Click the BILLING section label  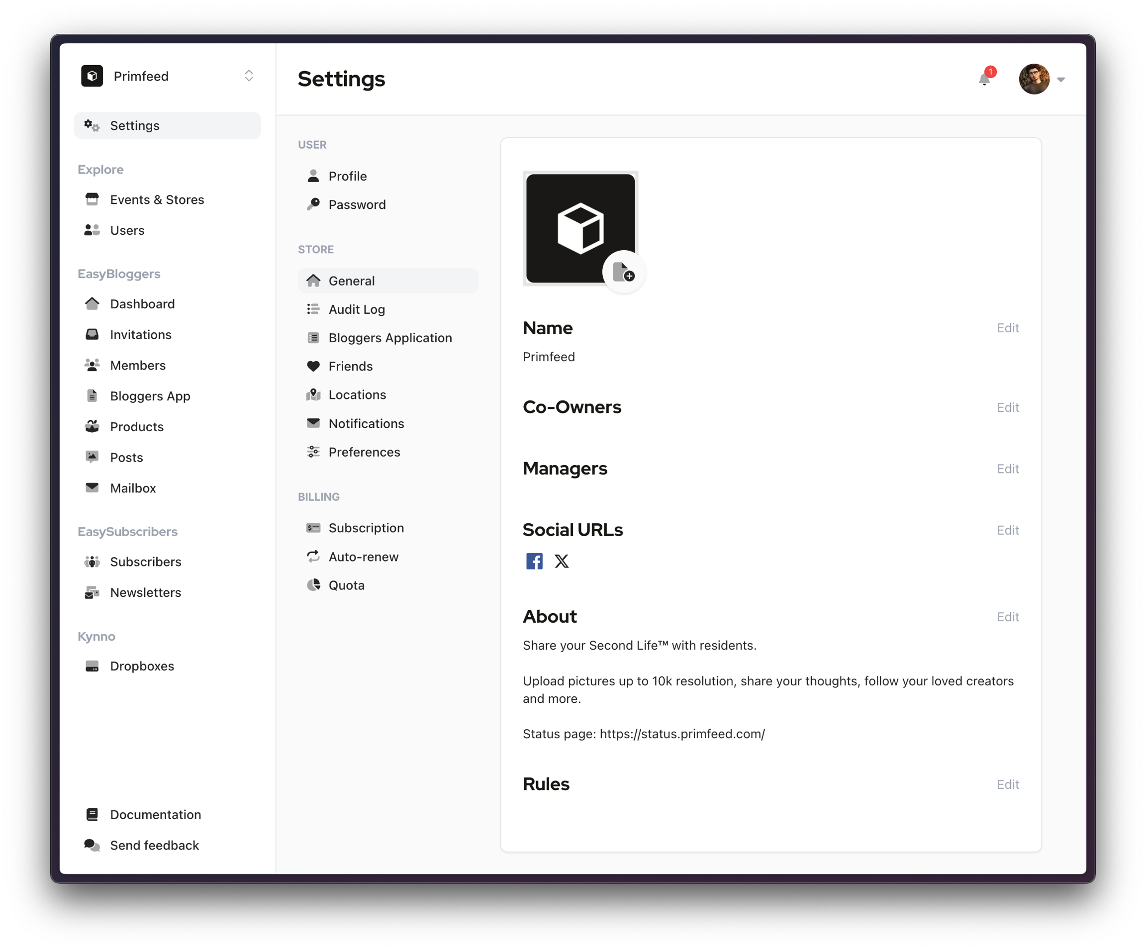coord(319,497)
